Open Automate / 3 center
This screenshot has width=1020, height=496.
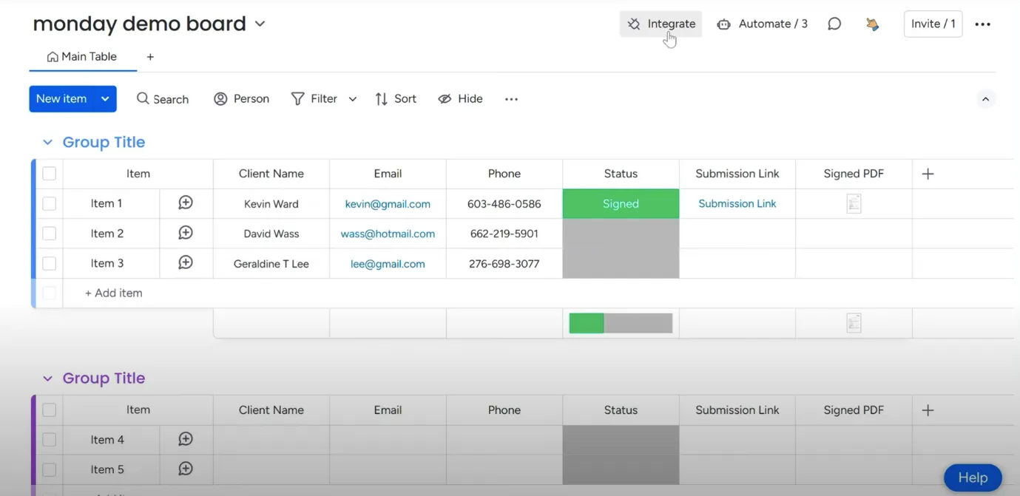coord(762,24)
